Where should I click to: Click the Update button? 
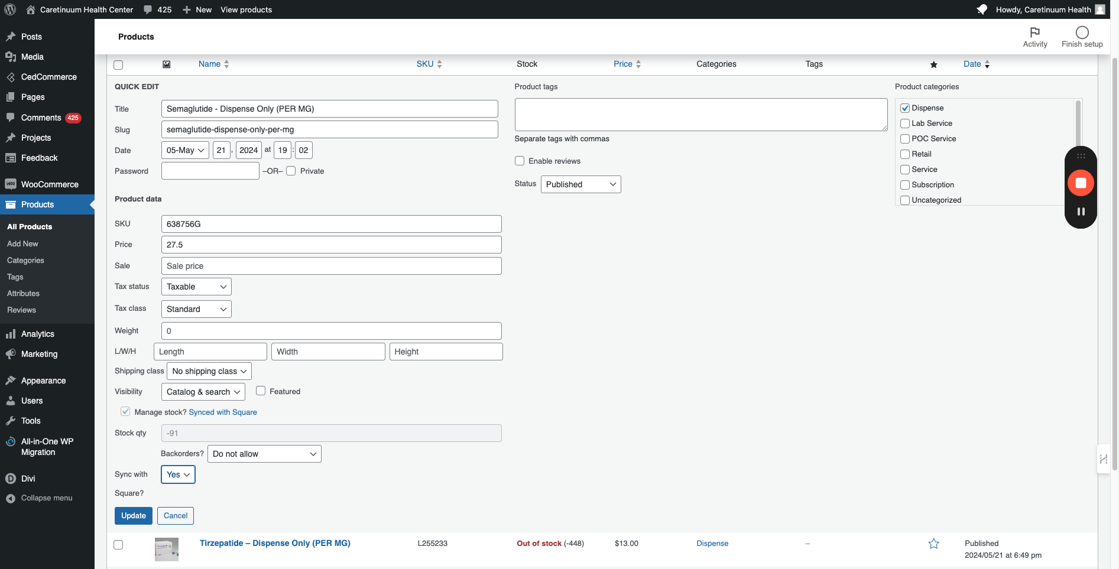point(134,516)
